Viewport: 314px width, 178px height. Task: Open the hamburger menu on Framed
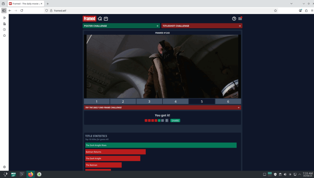coord(240,19)
